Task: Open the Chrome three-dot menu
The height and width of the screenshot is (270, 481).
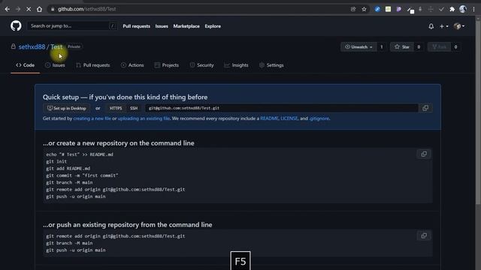Action: 473,9
